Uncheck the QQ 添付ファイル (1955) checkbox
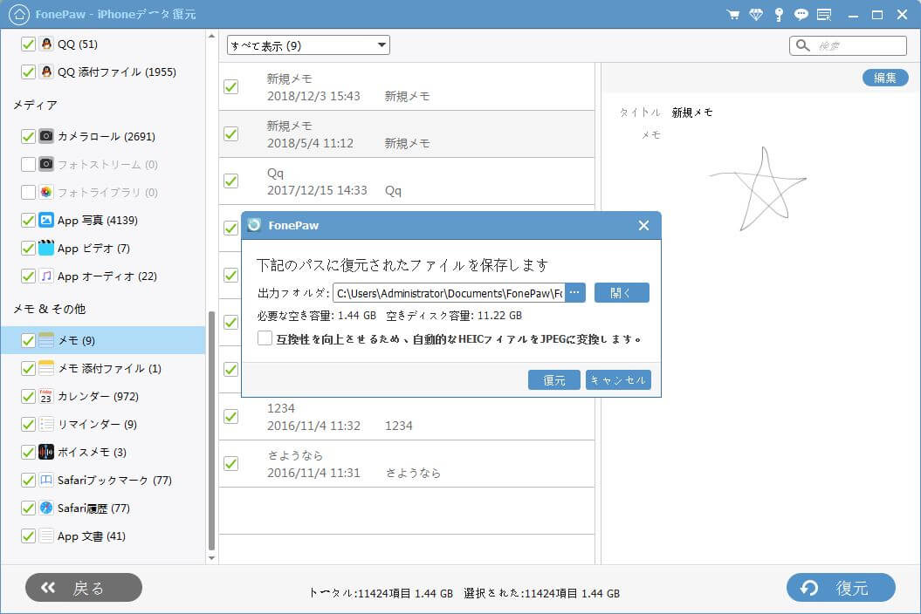The width and height of the screenshot is (921, 614). click(x=28, y=72)
